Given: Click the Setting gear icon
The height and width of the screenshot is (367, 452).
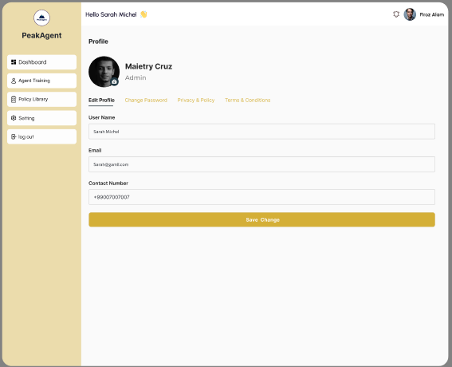Looking at the screenshot, I should click(14, 118).
